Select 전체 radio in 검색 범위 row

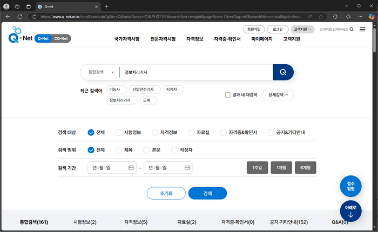tap(91, 150)
